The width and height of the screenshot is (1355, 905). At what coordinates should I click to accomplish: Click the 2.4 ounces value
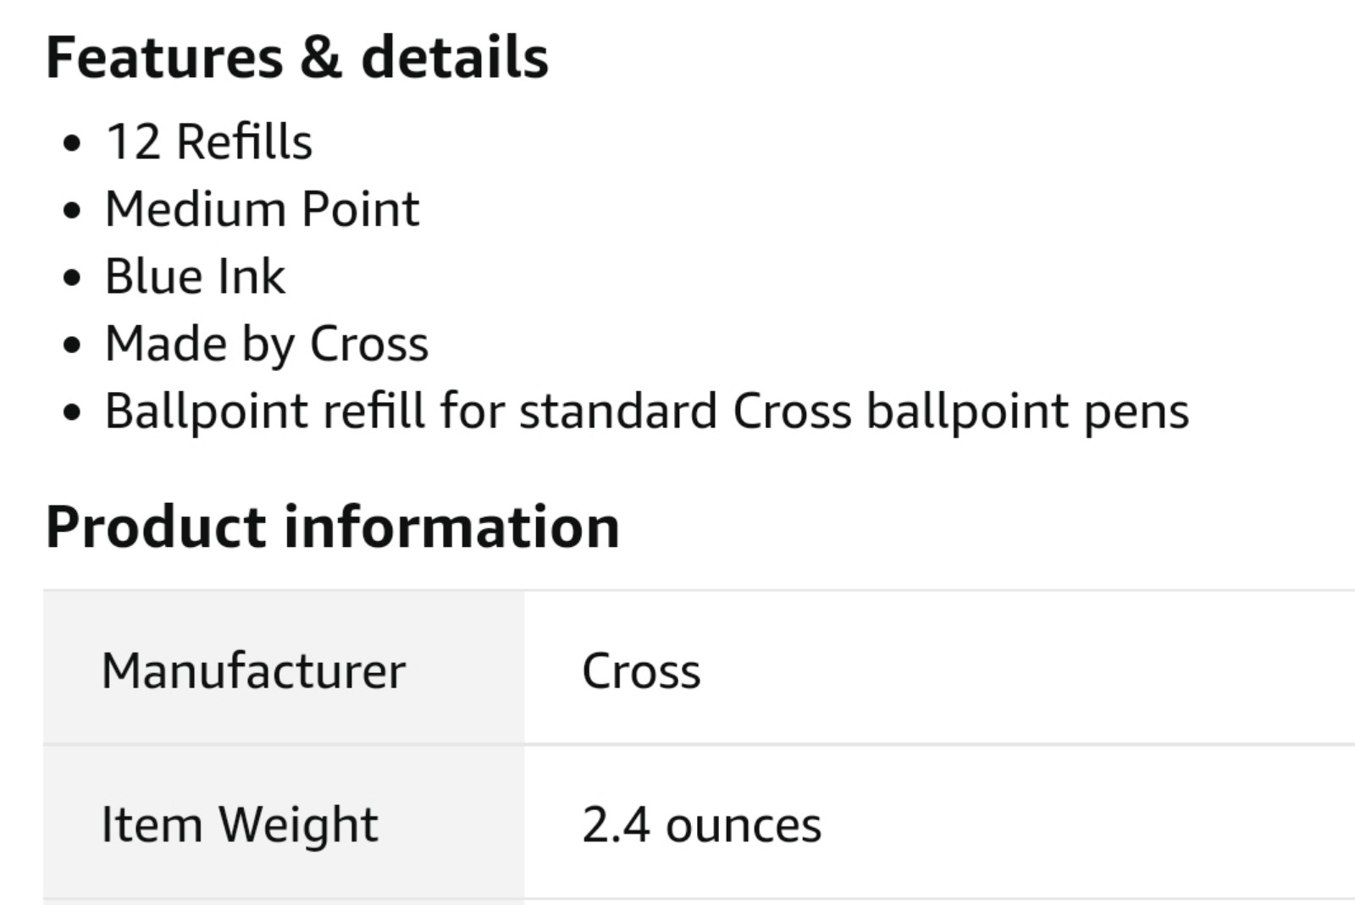[701, 825]
